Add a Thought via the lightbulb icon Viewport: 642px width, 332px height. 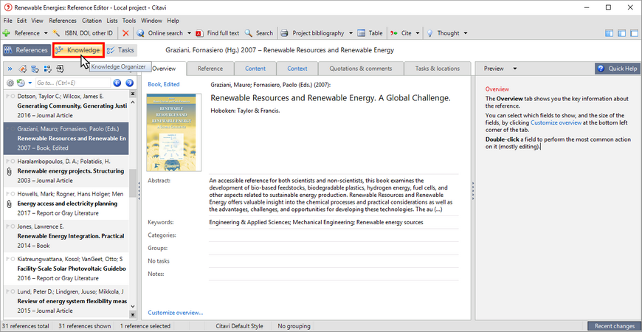pos(430,33)
